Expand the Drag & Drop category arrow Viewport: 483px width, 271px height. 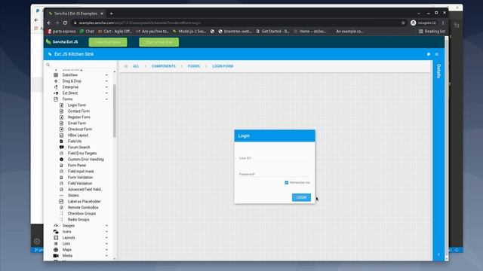[x=106, y=81]
